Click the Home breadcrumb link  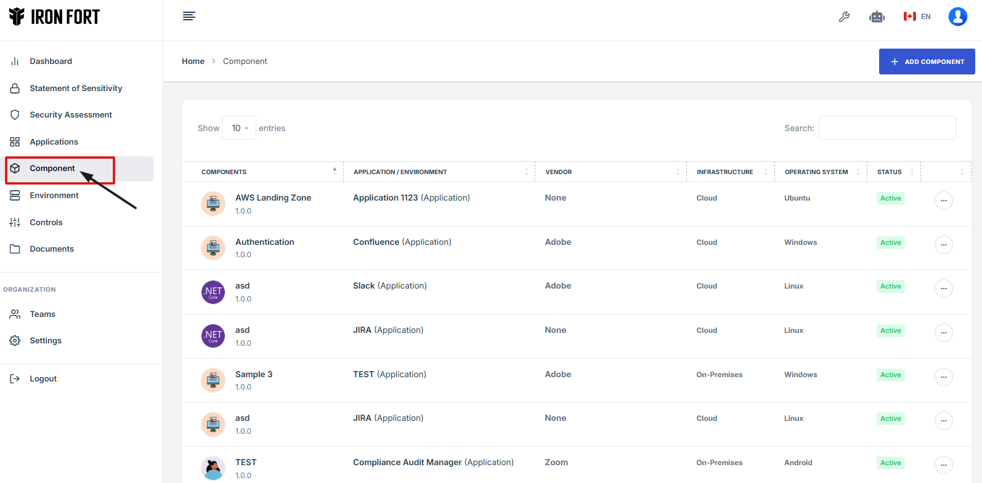tap(193, 62)
